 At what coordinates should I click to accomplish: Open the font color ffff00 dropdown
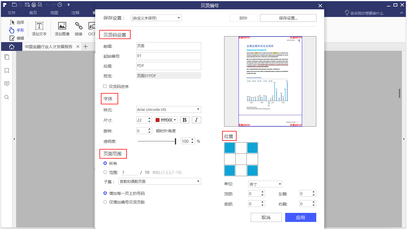166,120
